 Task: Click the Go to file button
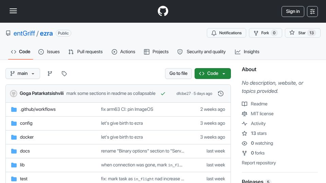tap(178, 74)
